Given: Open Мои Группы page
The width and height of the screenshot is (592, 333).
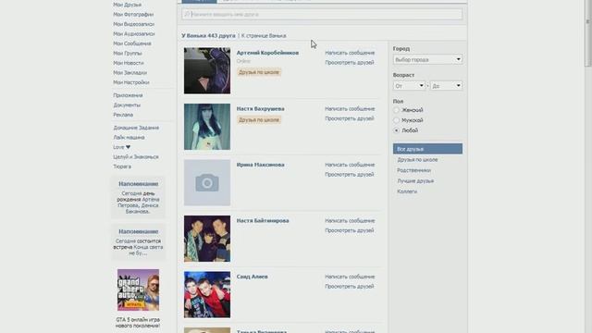Looking at the screenshot, I should pyautogui.click(x=128, y=54).
